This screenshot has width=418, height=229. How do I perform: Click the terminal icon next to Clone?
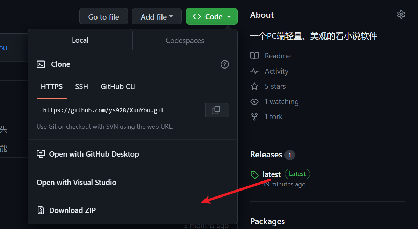click(41, 64)
